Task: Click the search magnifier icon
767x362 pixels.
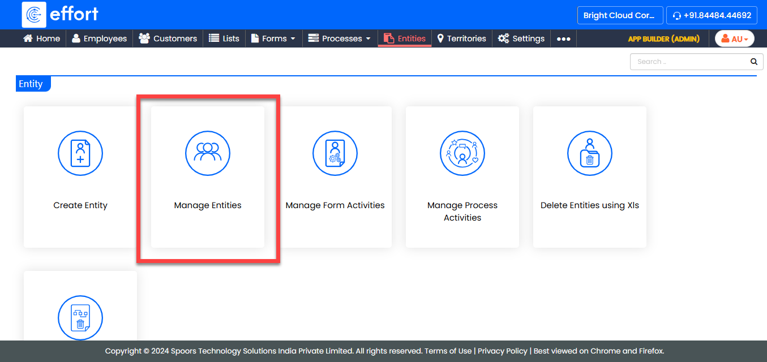Action: (753, 61)
